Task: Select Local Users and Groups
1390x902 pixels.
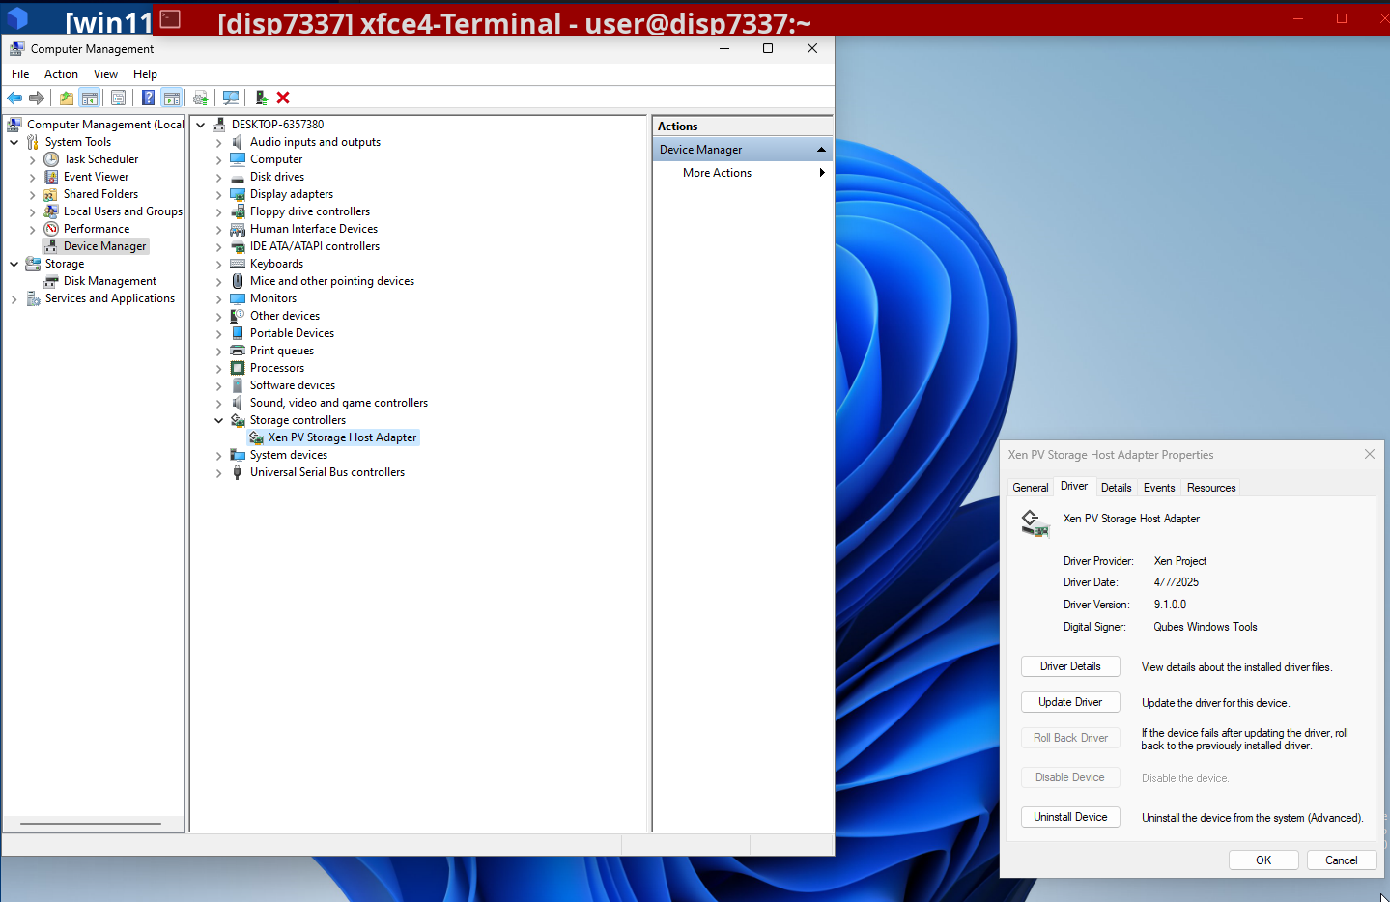Action: [x=123, y=211]
